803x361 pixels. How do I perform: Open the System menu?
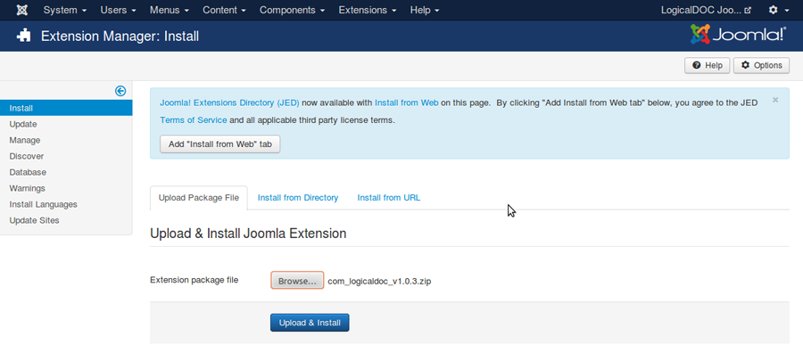coord(65,10)
